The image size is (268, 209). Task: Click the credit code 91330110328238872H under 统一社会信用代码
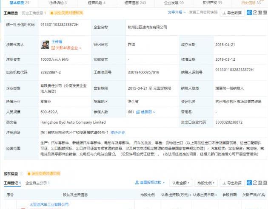[x=60, y=25]
